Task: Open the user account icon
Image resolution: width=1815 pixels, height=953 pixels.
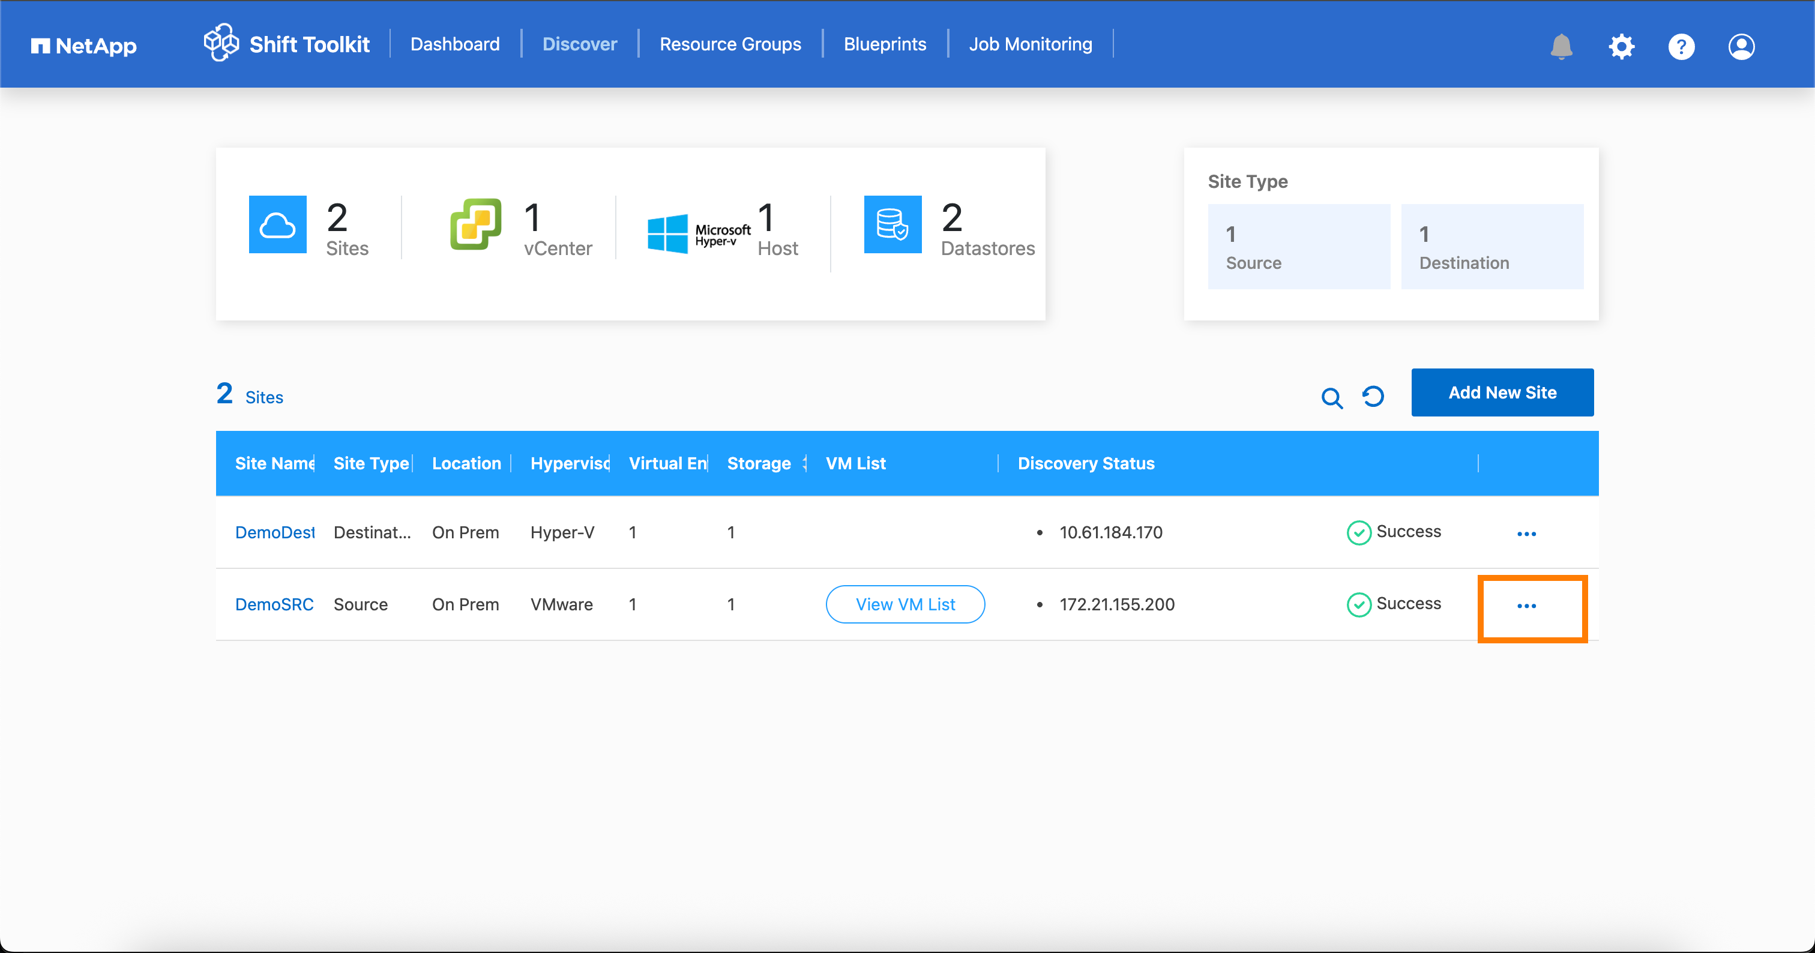Action: pos(1741,46)
